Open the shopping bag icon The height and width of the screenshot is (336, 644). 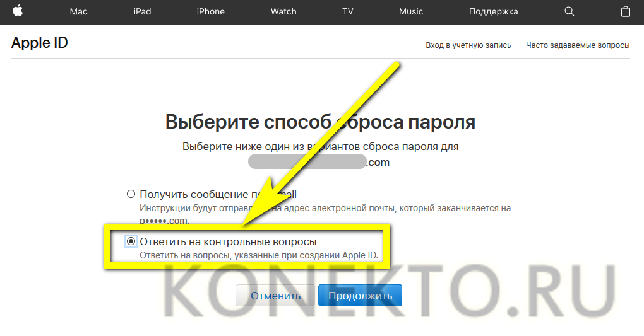click(625, 11)
